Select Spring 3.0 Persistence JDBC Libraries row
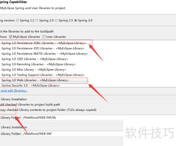 coord(44,43)
